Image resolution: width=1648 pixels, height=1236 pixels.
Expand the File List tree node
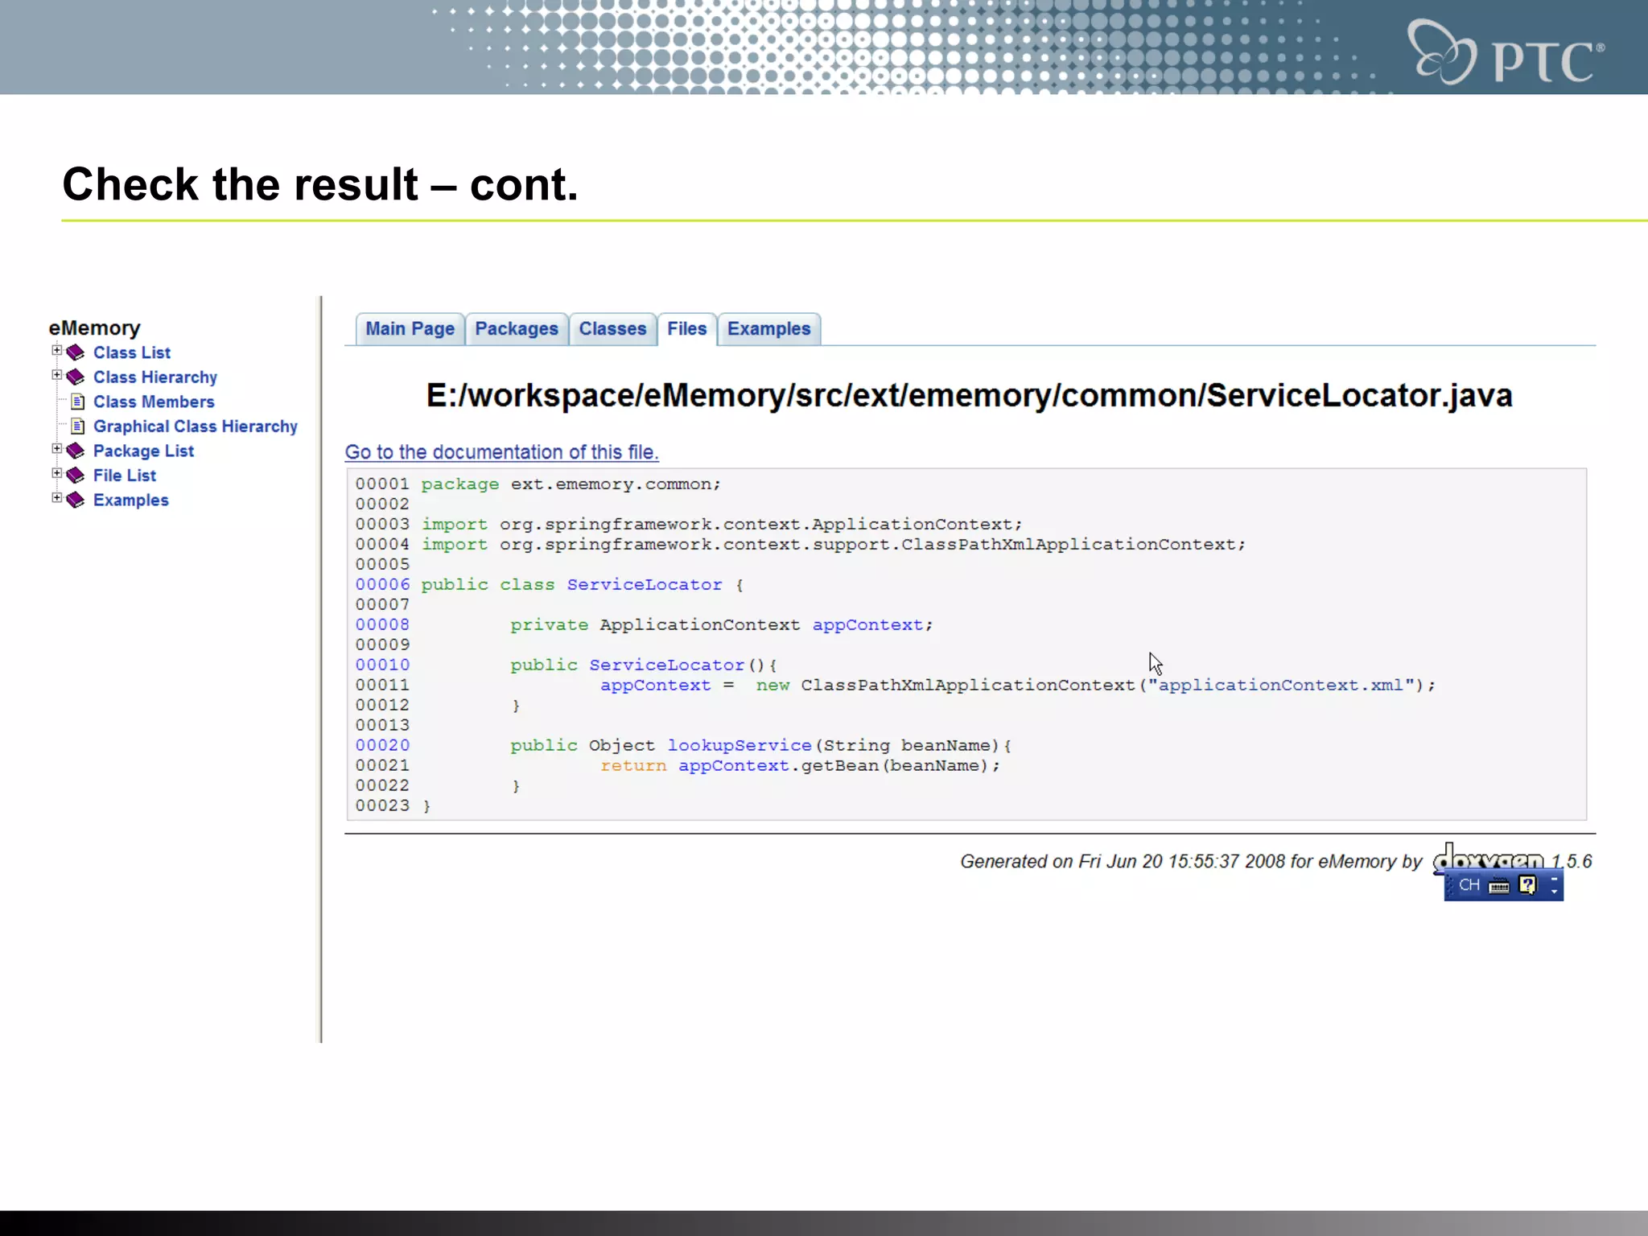point(56,473)
